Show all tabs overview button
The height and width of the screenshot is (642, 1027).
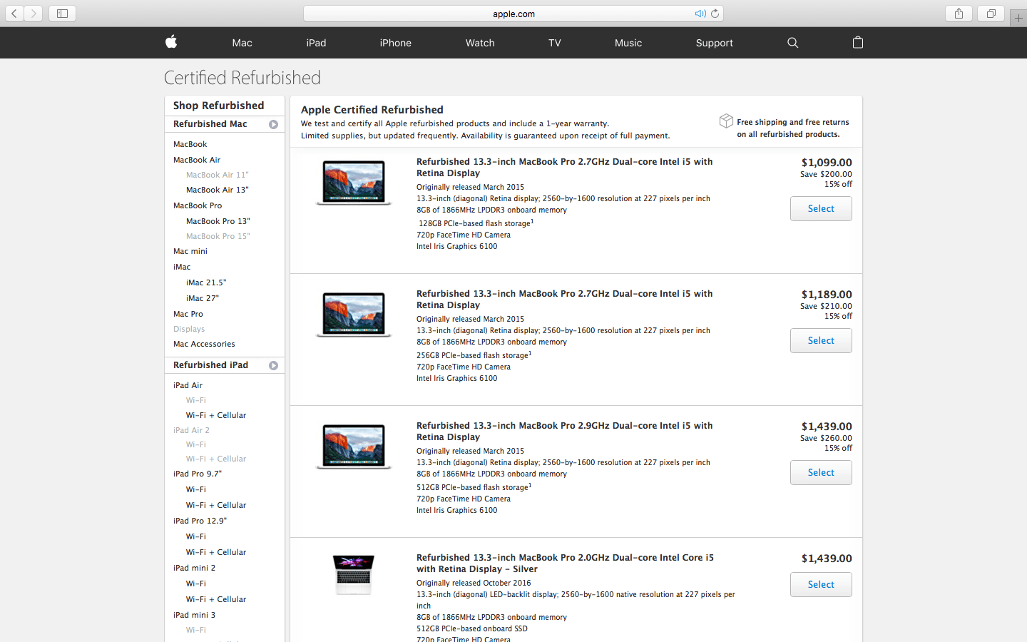tap(991, 14)
